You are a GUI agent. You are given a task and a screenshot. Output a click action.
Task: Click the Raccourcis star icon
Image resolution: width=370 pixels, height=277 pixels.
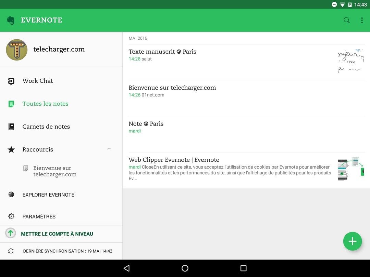(x=11, y=149)
